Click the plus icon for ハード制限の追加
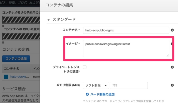Image resolution: width=178 pixels, height=103 pixels. pyautogui.click(x=87, y=94)
